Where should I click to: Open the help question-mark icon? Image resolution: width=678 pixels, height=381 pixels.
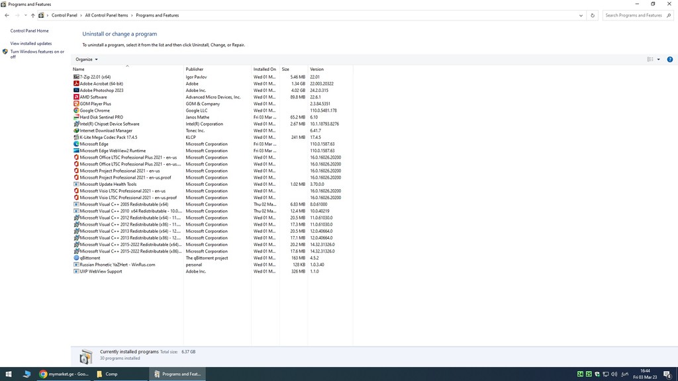[670, 60]
